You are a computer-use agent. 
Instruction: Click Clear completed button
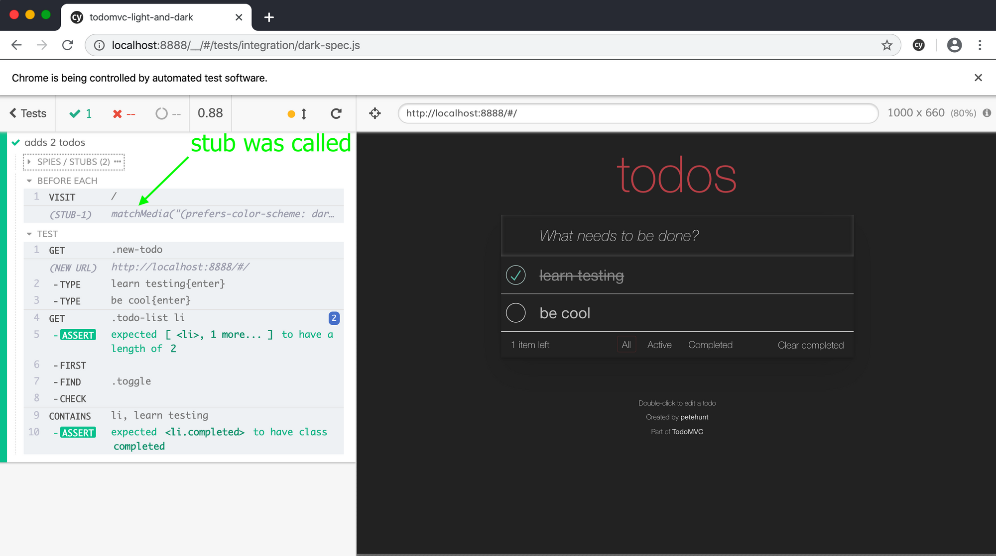pos(810,345)
